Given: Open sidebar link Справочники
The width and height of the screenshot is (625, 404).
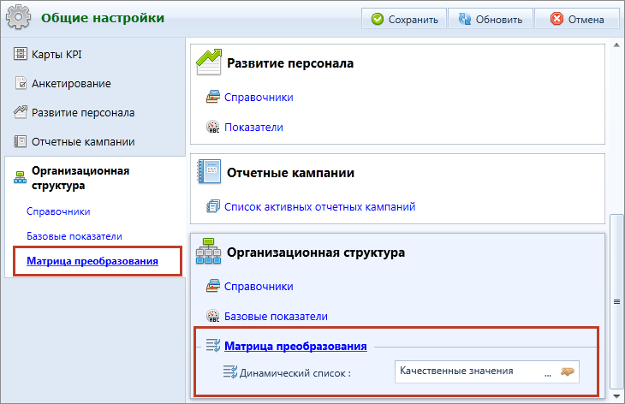Looking at the screenshot, I should [58, 211].
